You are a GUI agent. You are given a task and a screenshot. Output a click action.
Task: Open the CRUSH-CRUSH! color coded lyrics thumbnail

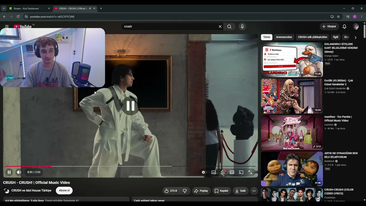[x=292, y=195]
